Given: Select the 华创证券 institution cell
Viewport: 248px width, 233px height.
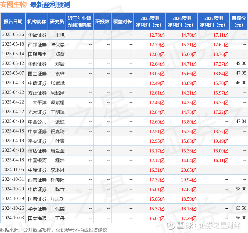Looking at the screenshot, I should tap(37, 64).
